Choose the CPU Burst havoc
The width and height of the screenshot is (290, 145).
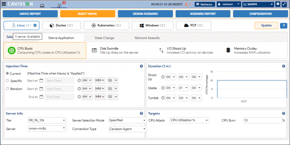pos(45,50)
